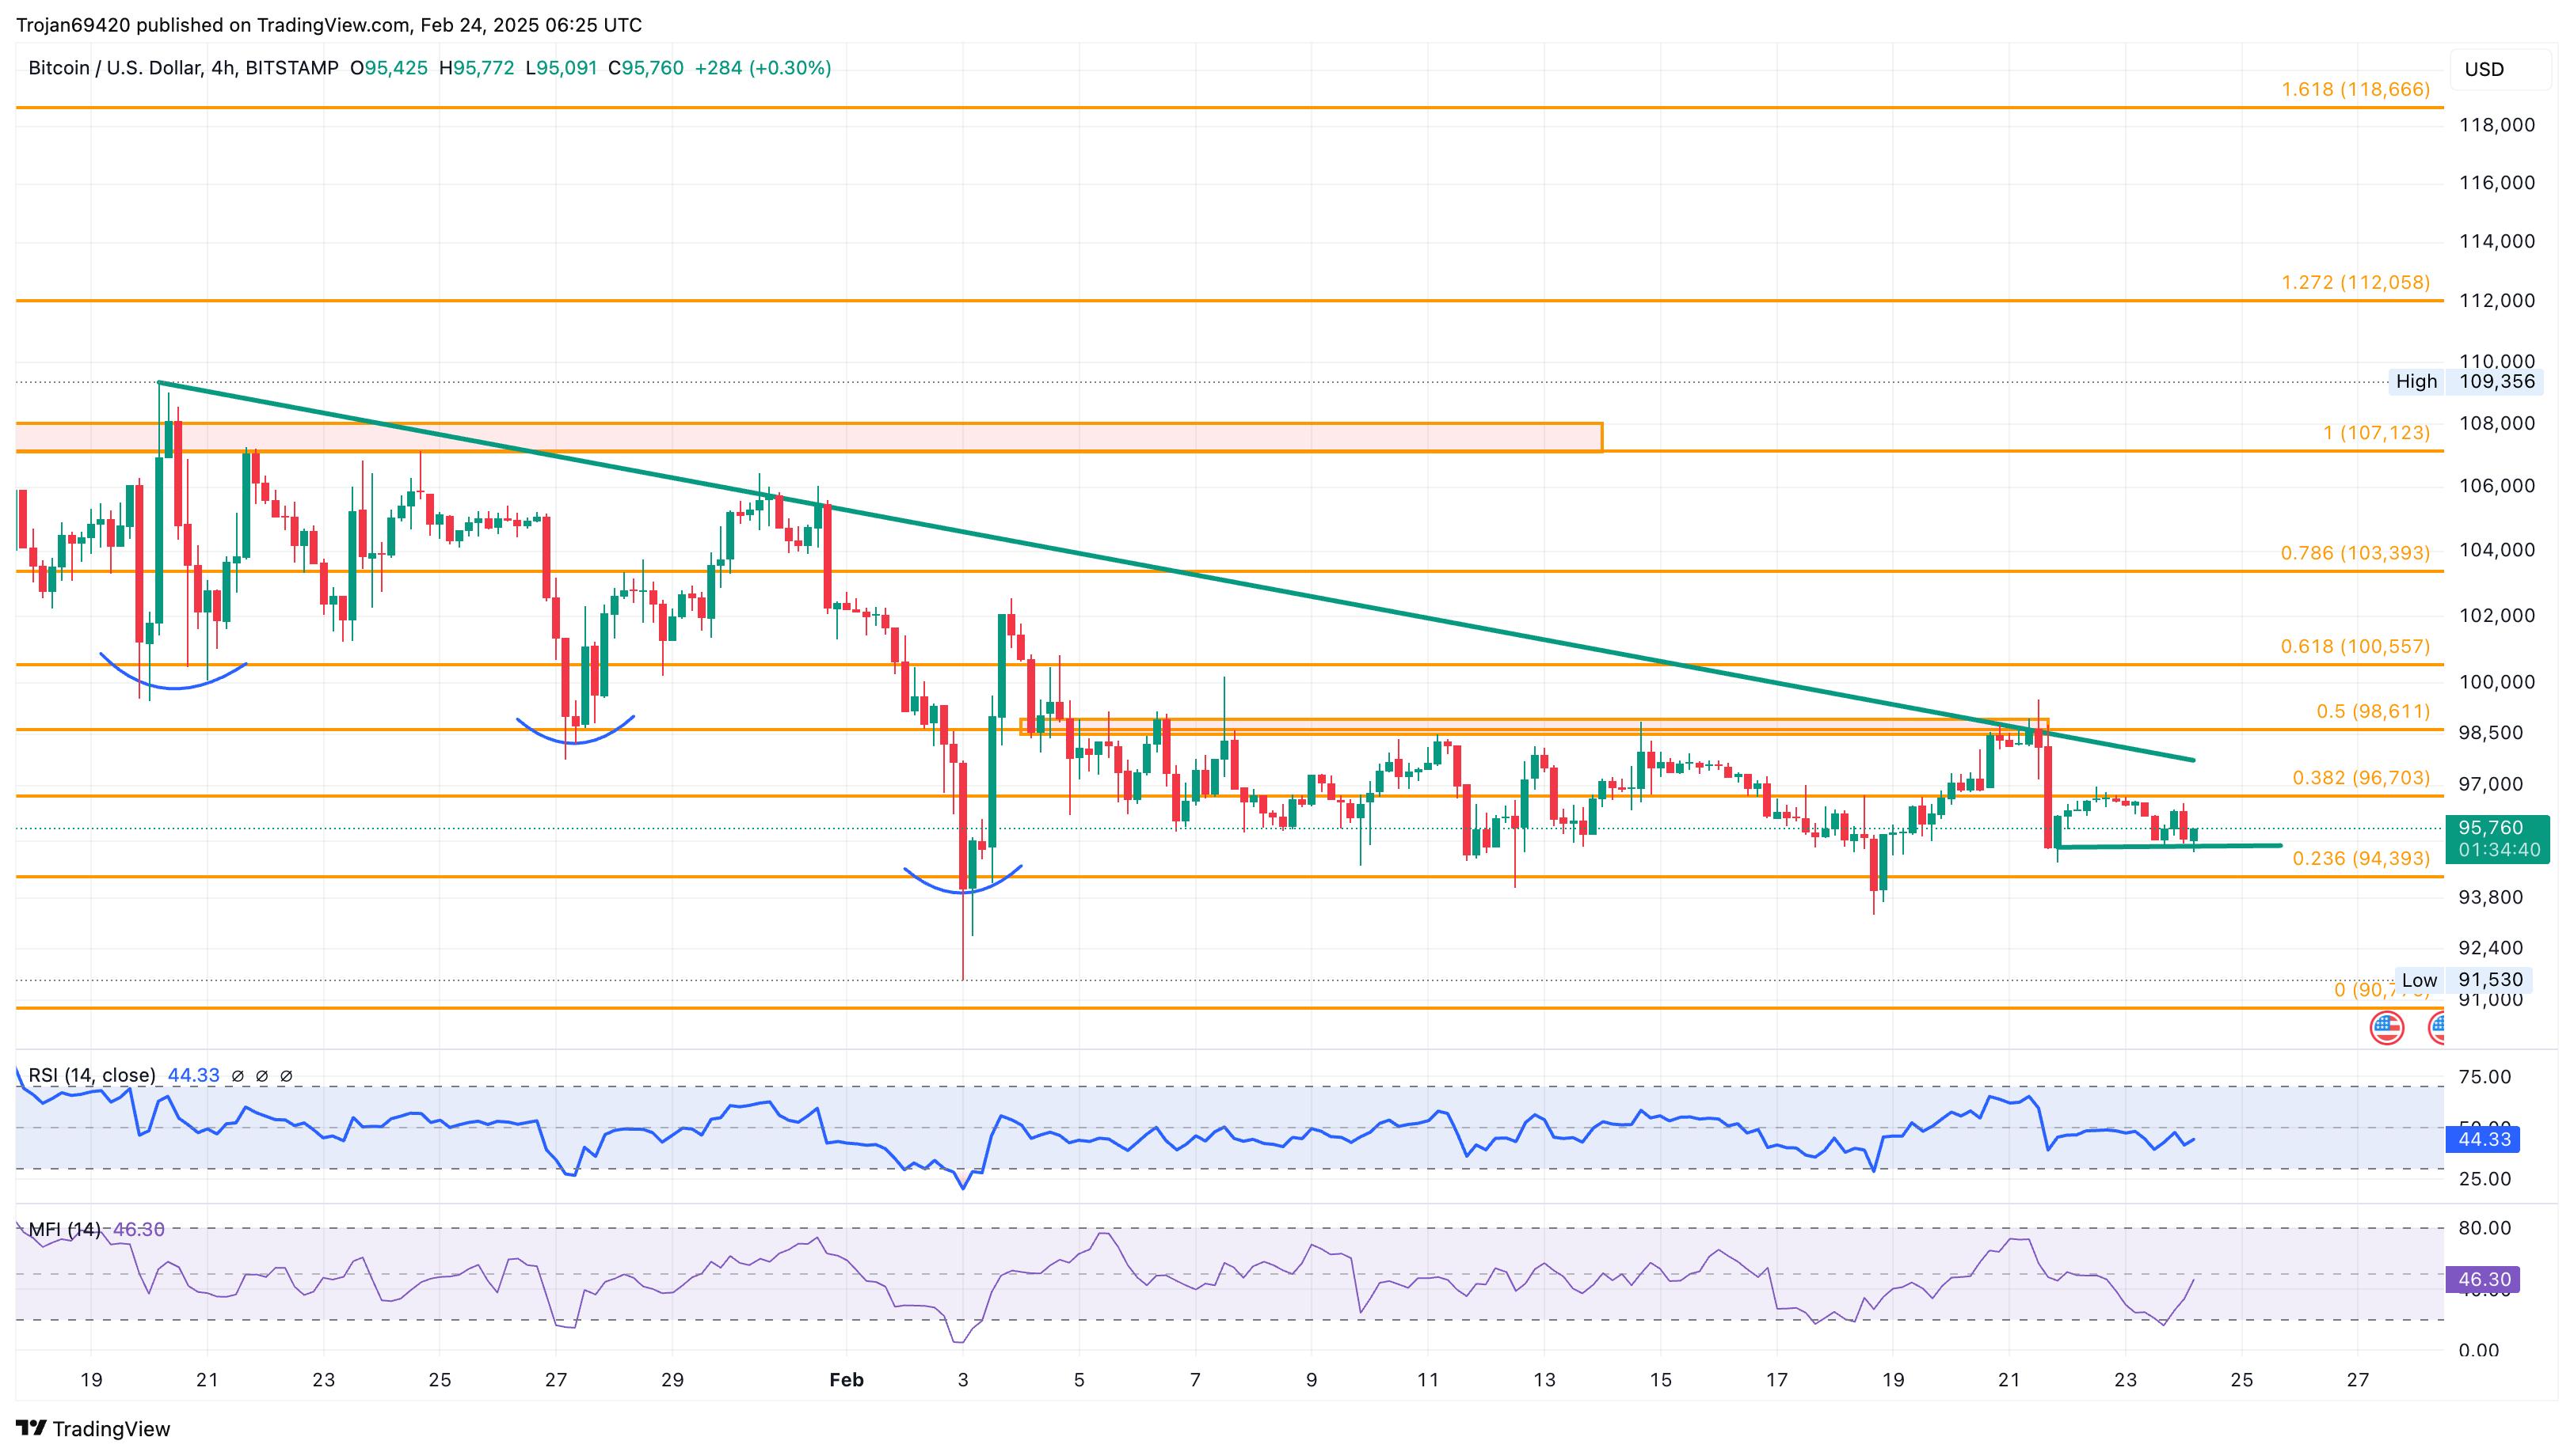The image size is (2574, 1456).
Task: Click the Feb label on the date axis
Action: coord(847,1380)
